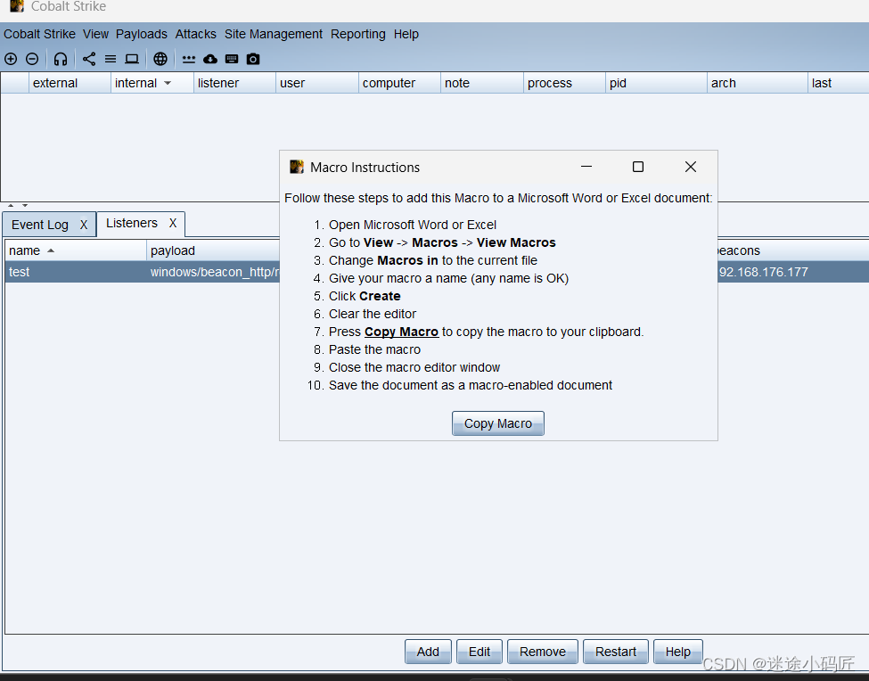Switch to session table view icon

[x=111, y=59]
